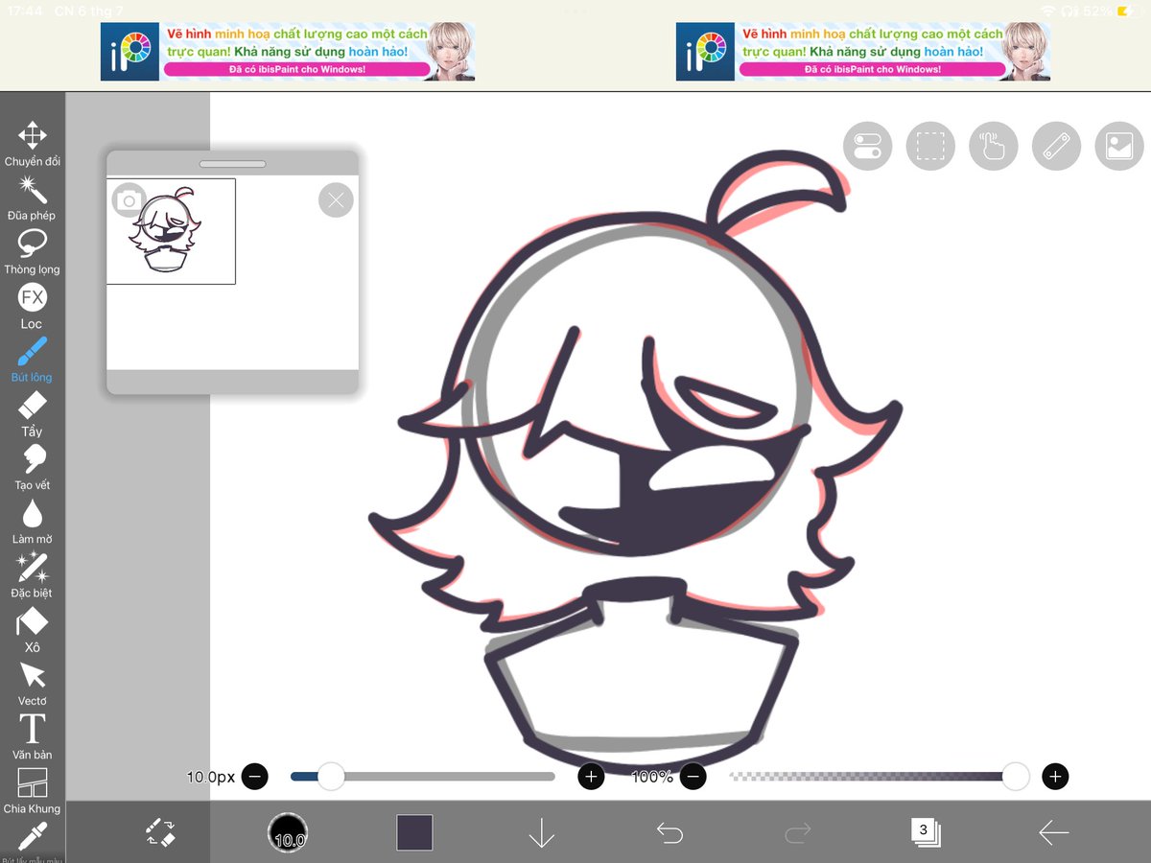Select the Vectơ vector tool
Screen dimensions: 1151x863
32,683
